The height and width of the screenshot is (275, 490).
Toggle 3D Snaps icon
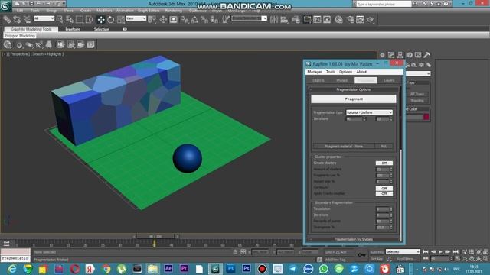(185, 20)
